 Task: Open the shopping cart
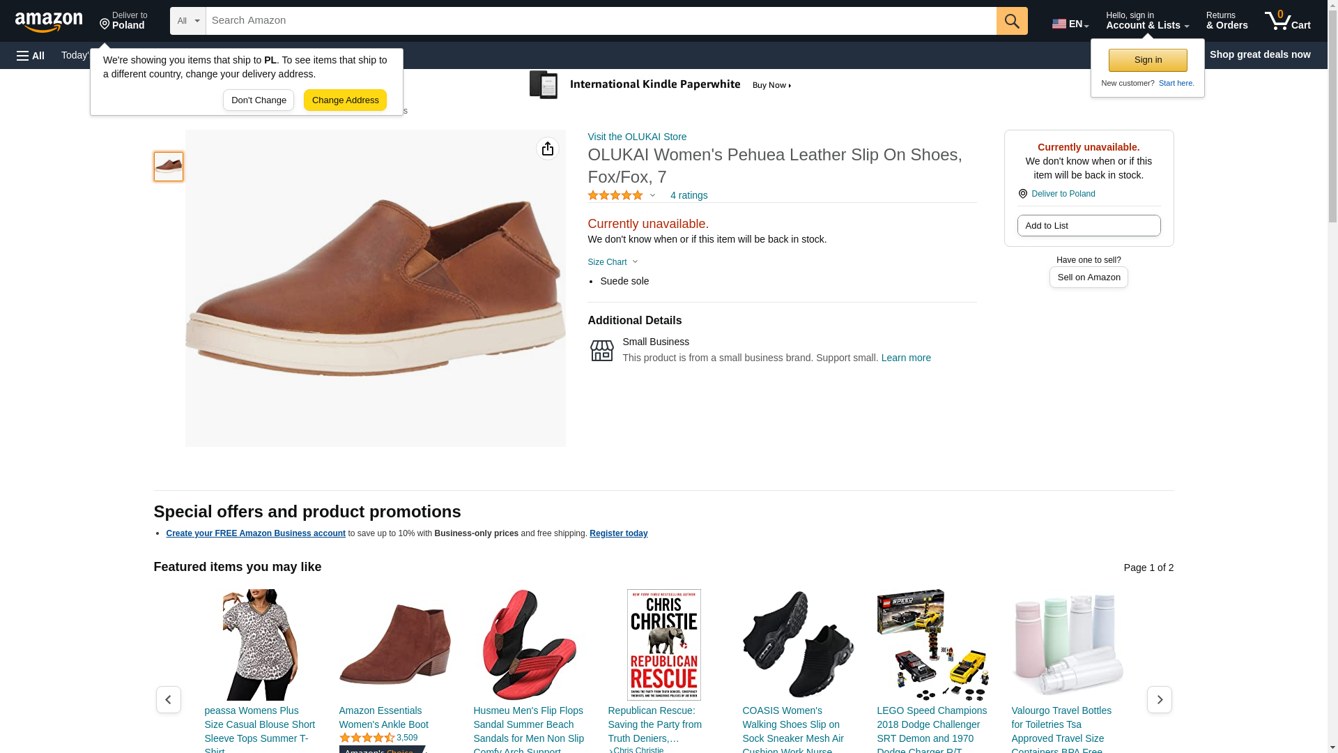click(1287, 21)
